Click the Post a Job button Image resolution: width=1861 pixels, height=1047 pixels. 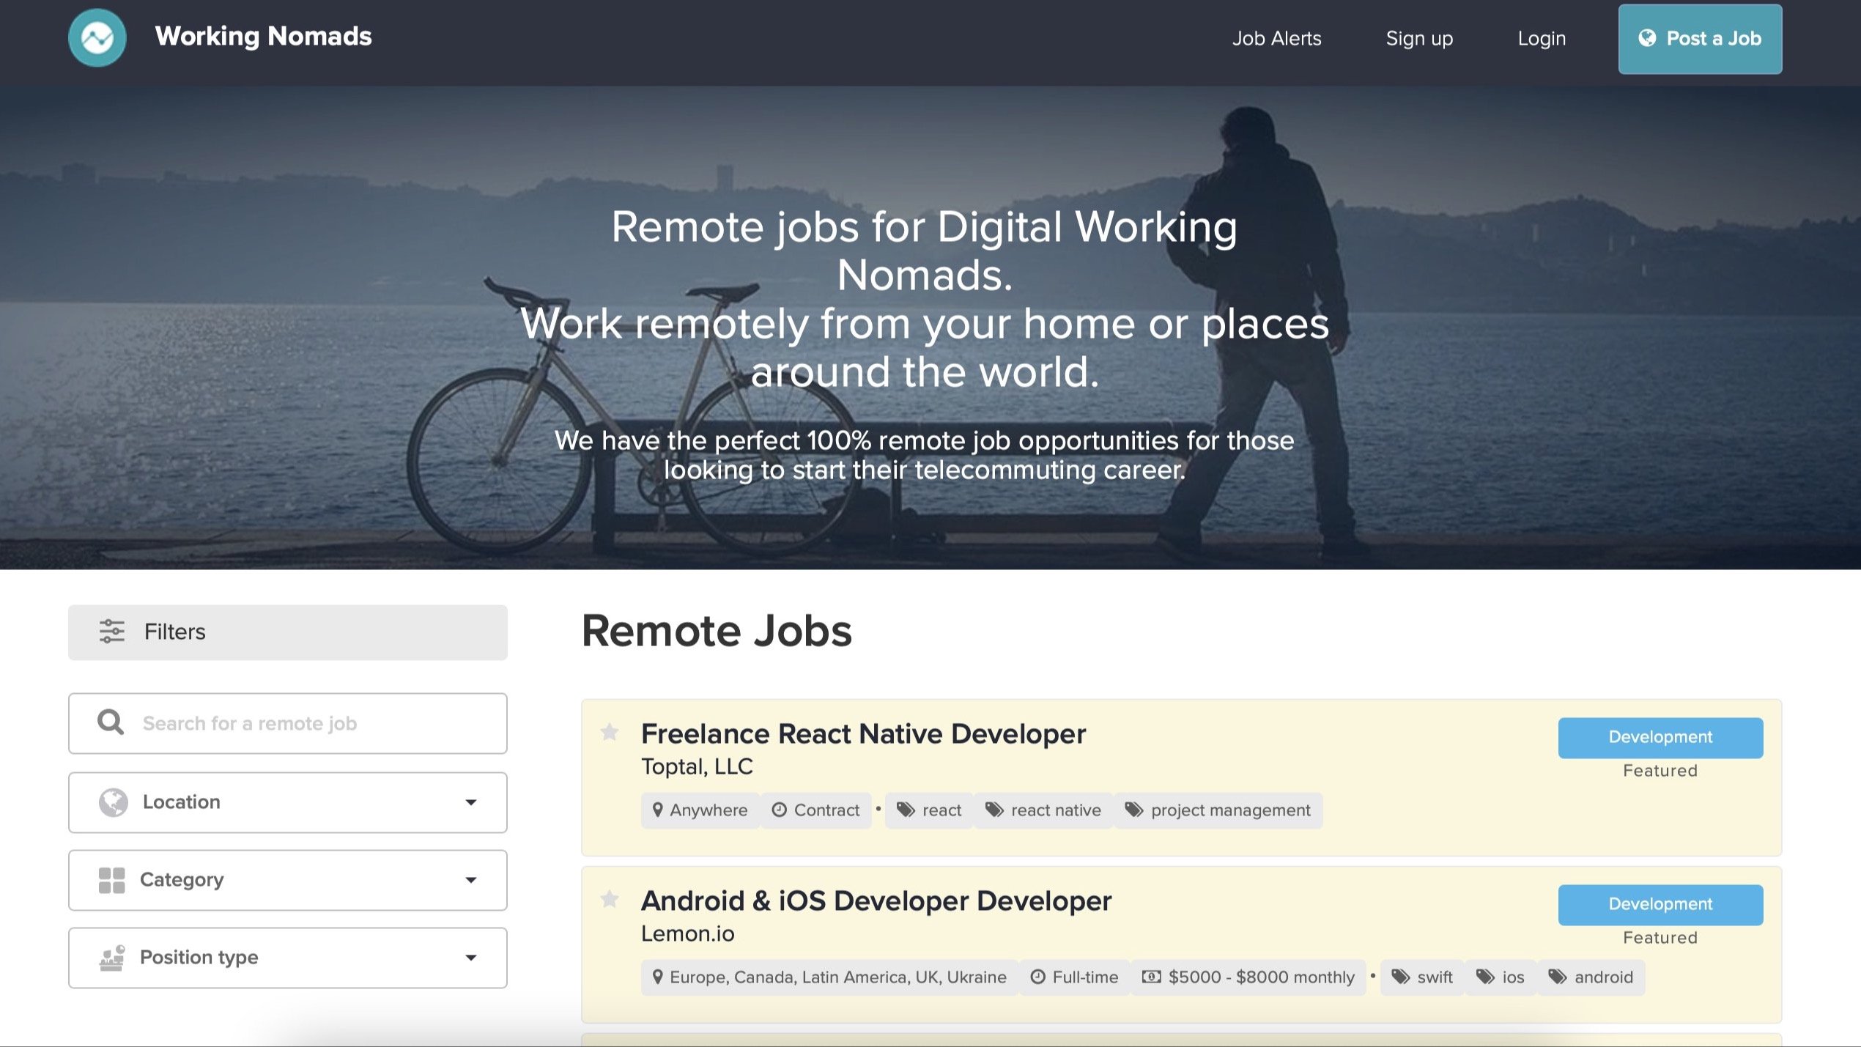coord(1700,39)
